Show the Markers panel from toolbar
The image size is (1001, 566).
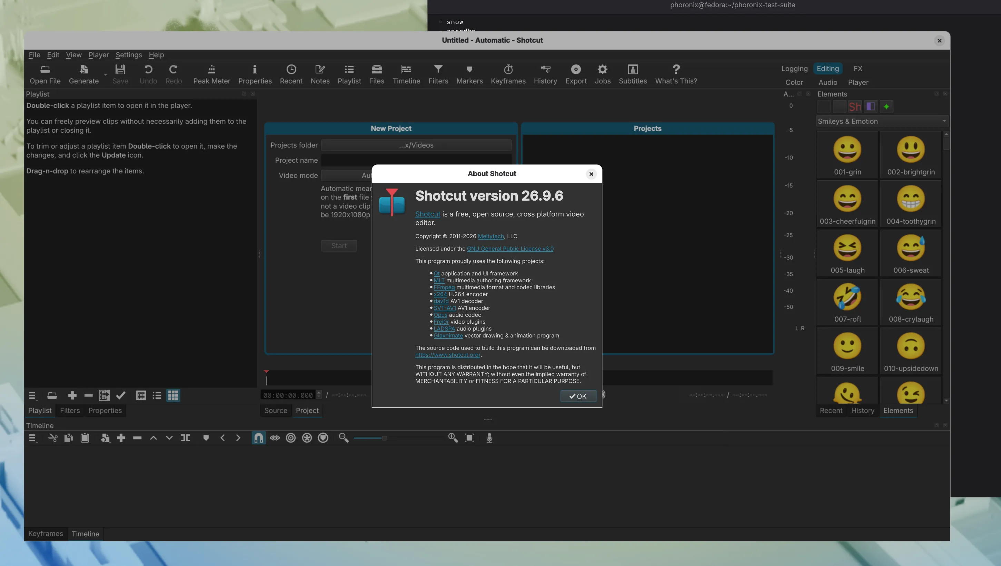tap(469, 74)
